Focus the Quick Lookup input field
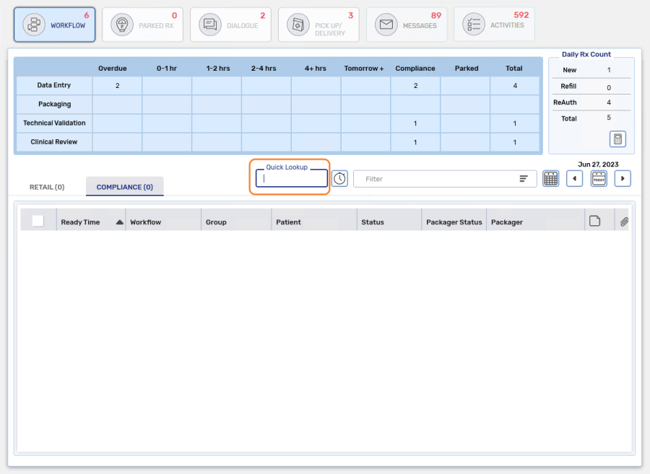650x474 pixels. pos(292,179)
